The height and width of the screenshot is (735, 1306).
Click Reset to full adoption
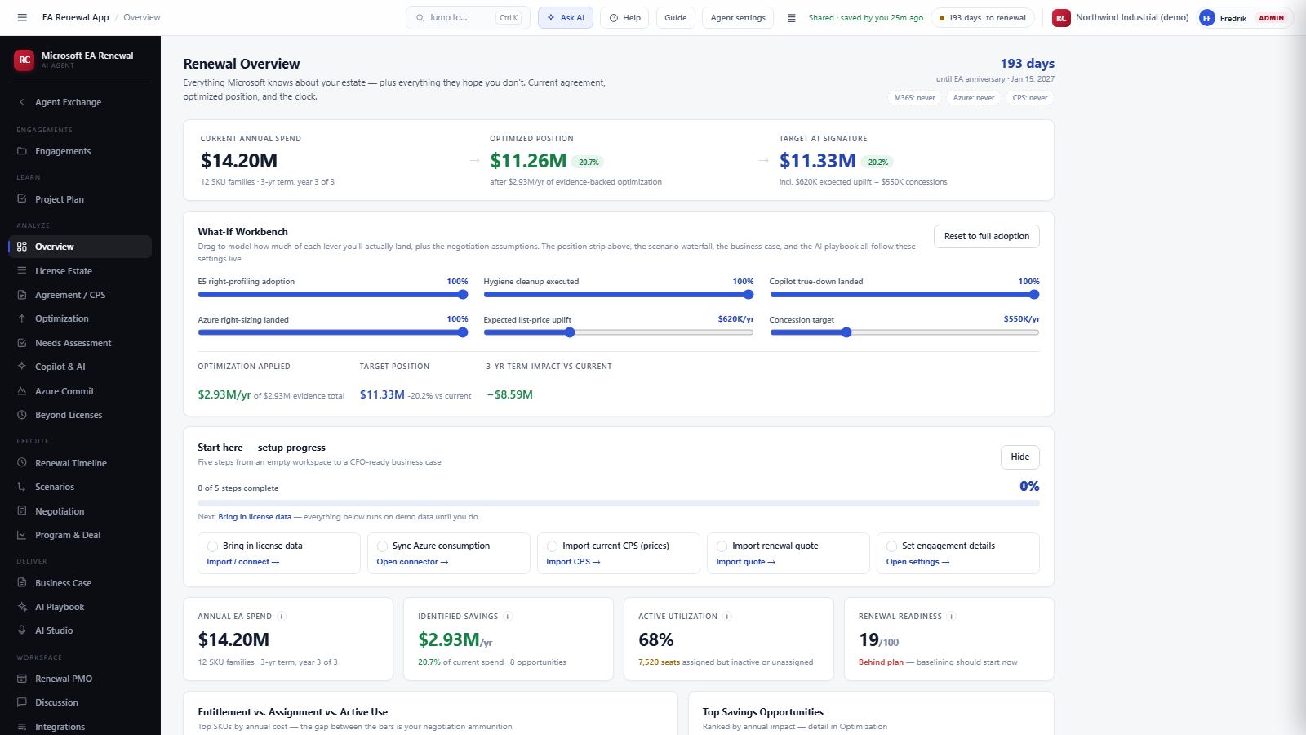point(986,236)
